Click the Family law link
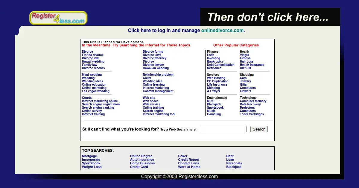Screen dimensions: 359x188 tap(89, 65)
